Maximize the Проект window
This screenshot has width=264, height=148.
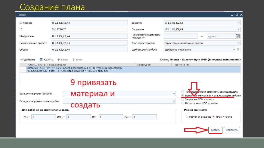click(x=237, y=15)
